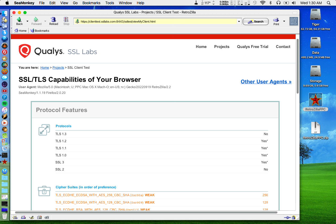Click the Contact navigation link

point(283,47)
